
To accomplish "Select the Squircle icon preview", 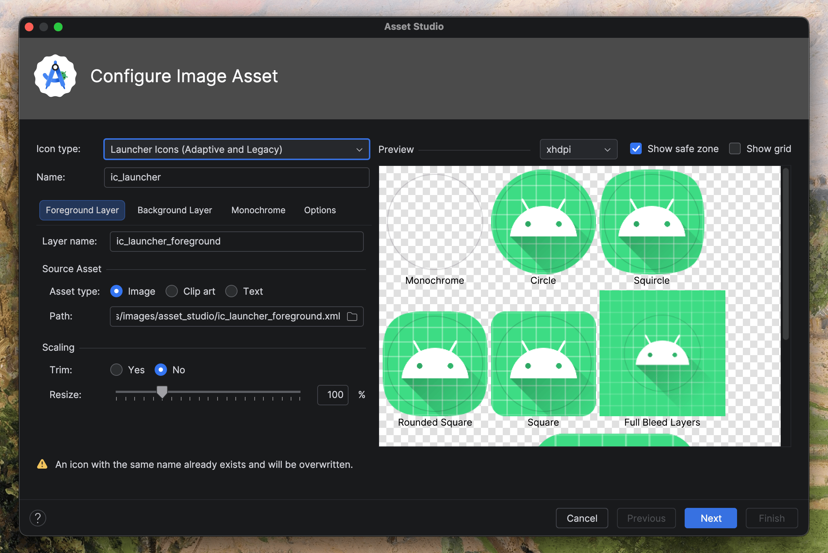I will pyautogui.click(x=652, y=222).
